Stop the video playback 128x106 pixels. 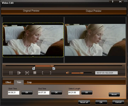pyautogui.click(x=35, y=73)
